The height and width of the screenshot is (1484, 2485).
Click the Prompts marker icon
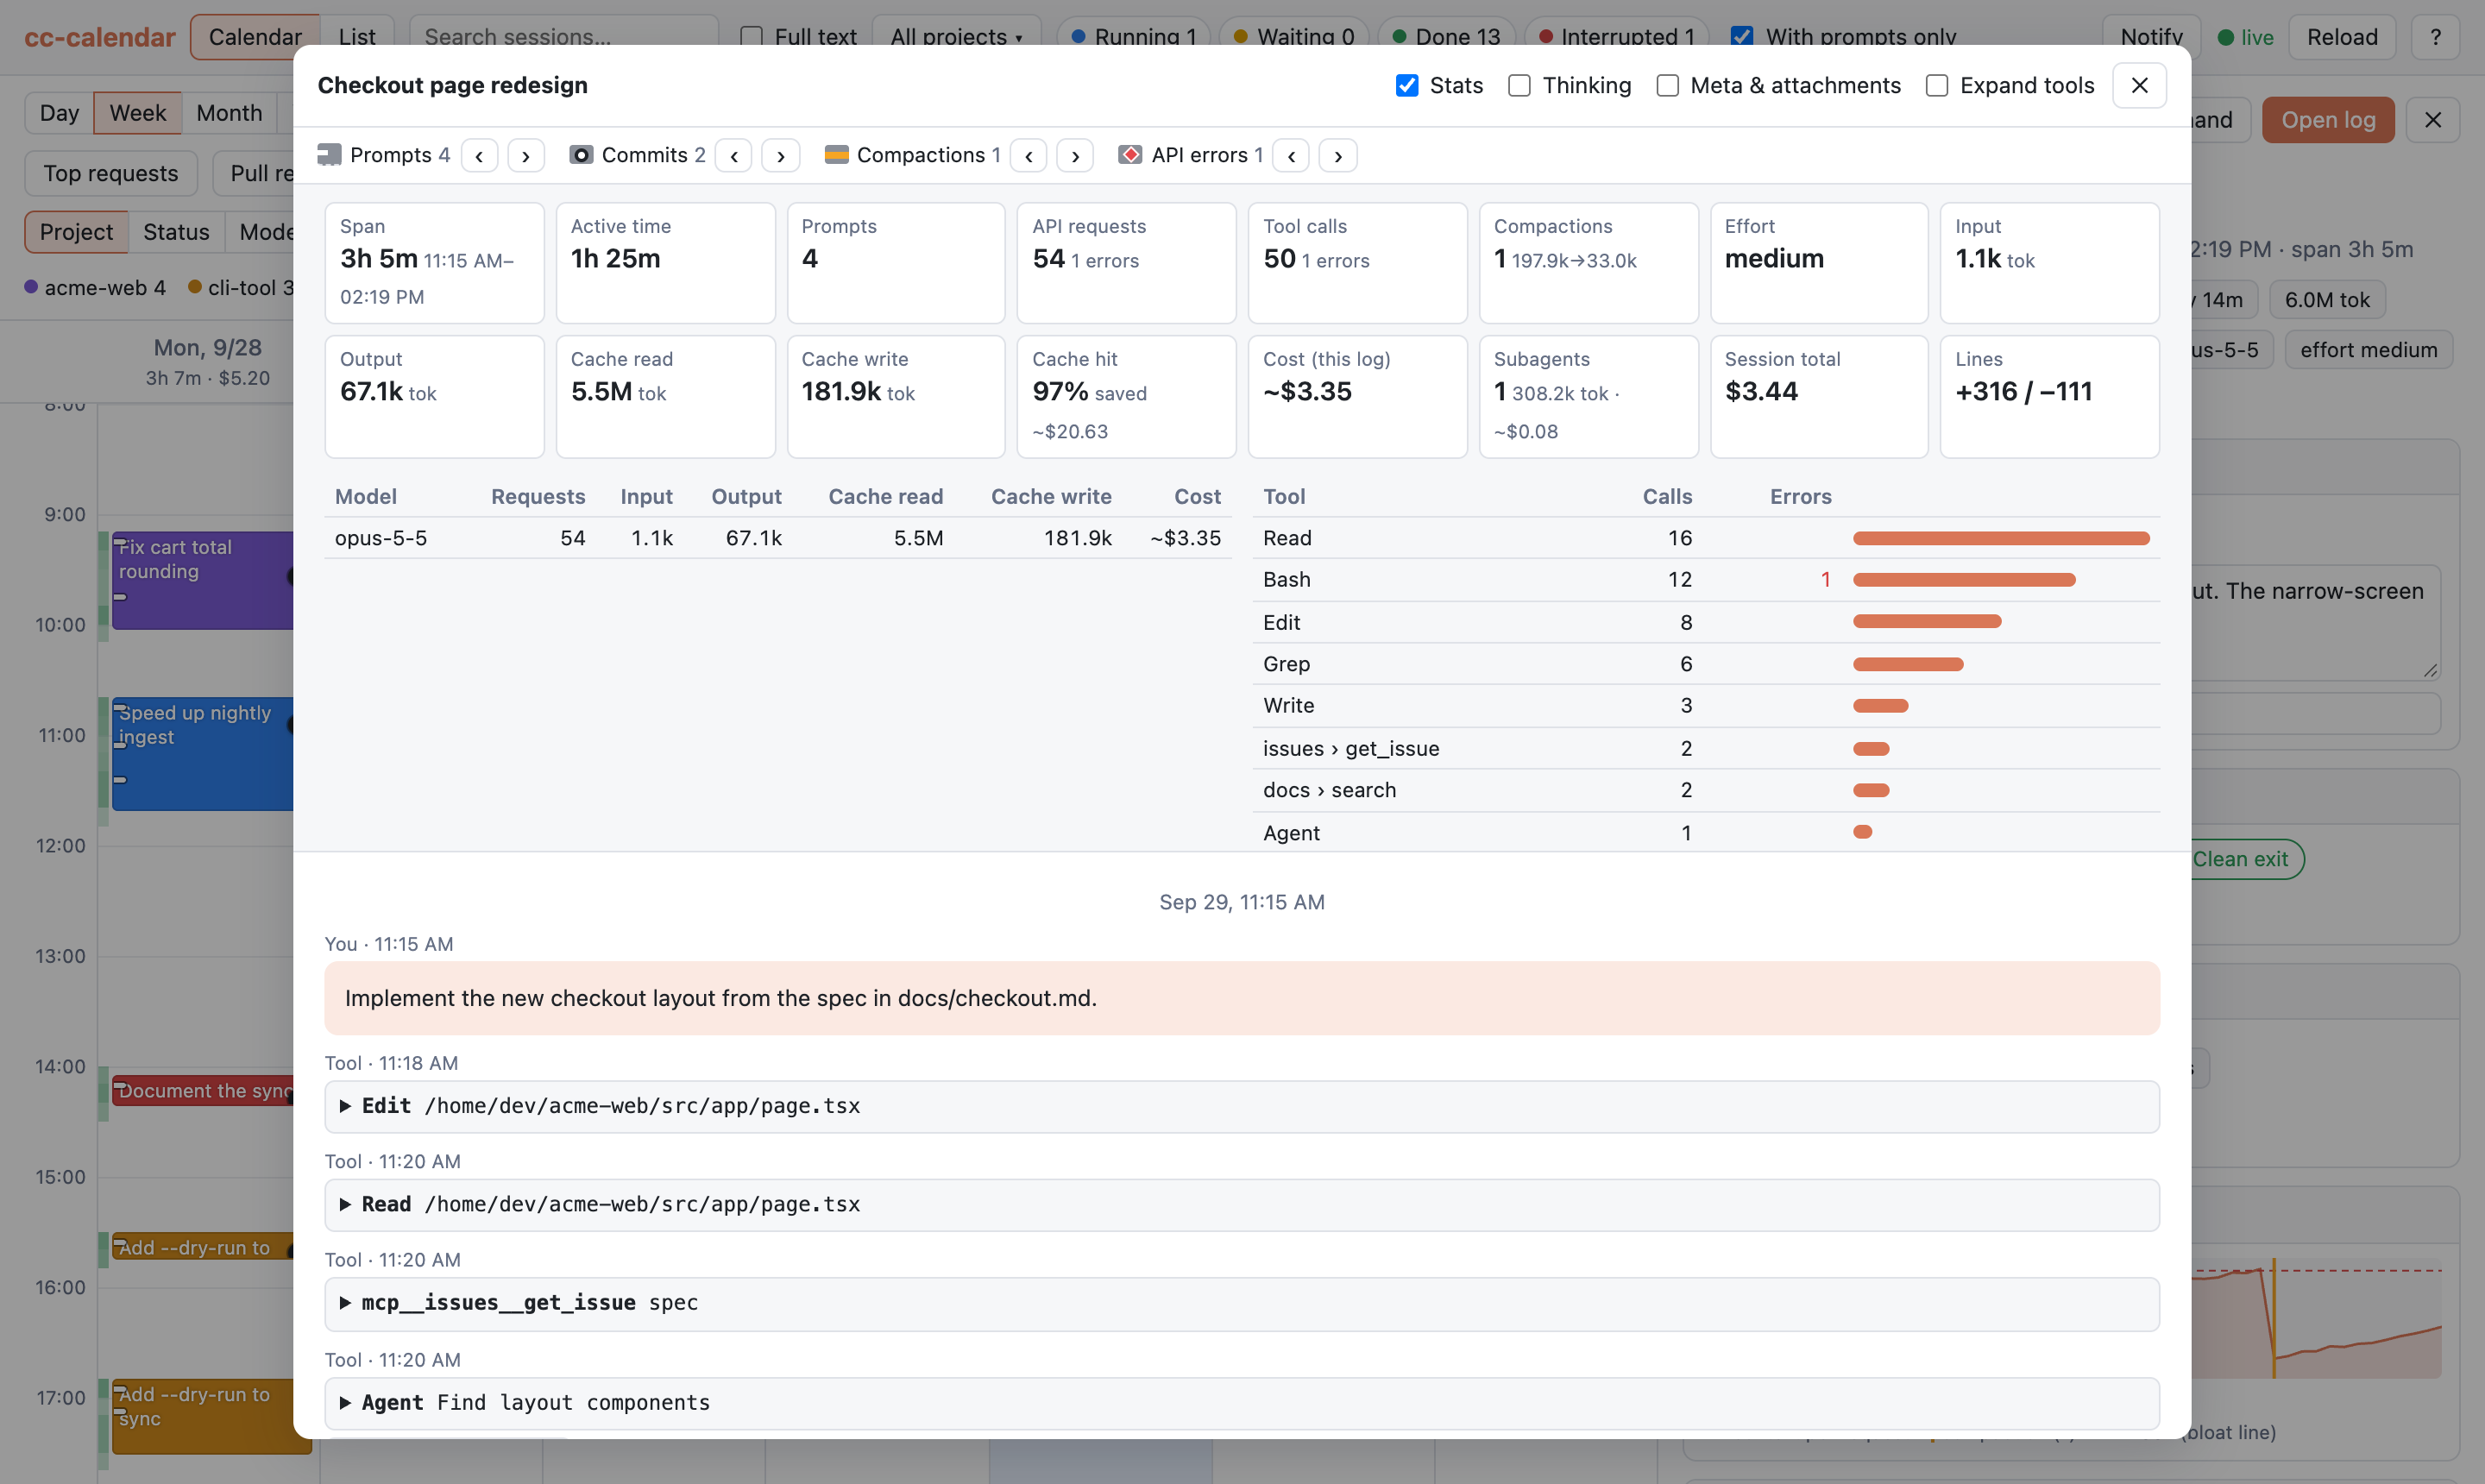coord(329,155)
